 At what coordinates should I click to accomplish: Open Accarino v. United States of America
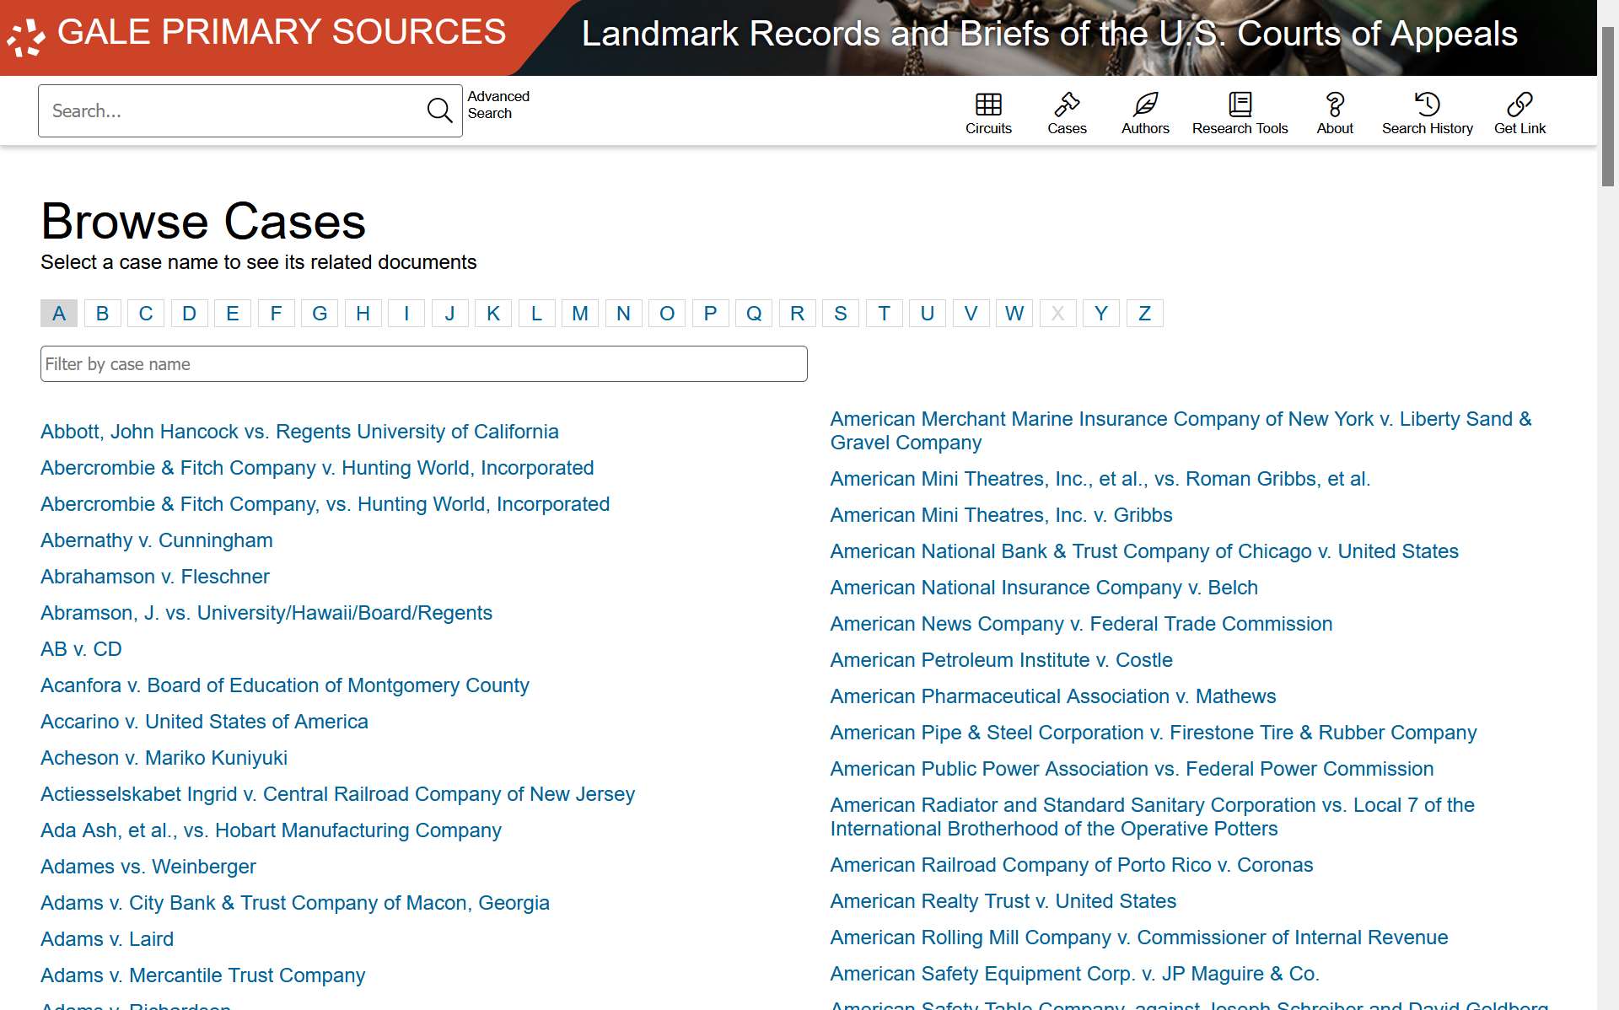tap(204, 722)
